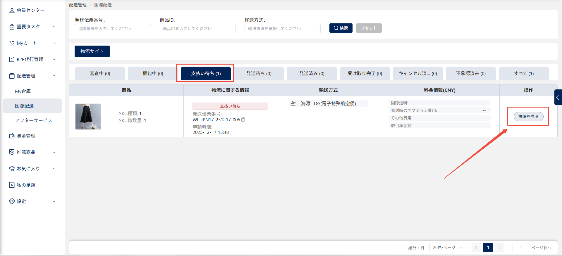This screenshot has width=562, height=256.
Task: Click the その他費用 fee row
Action: pos(439,118)
